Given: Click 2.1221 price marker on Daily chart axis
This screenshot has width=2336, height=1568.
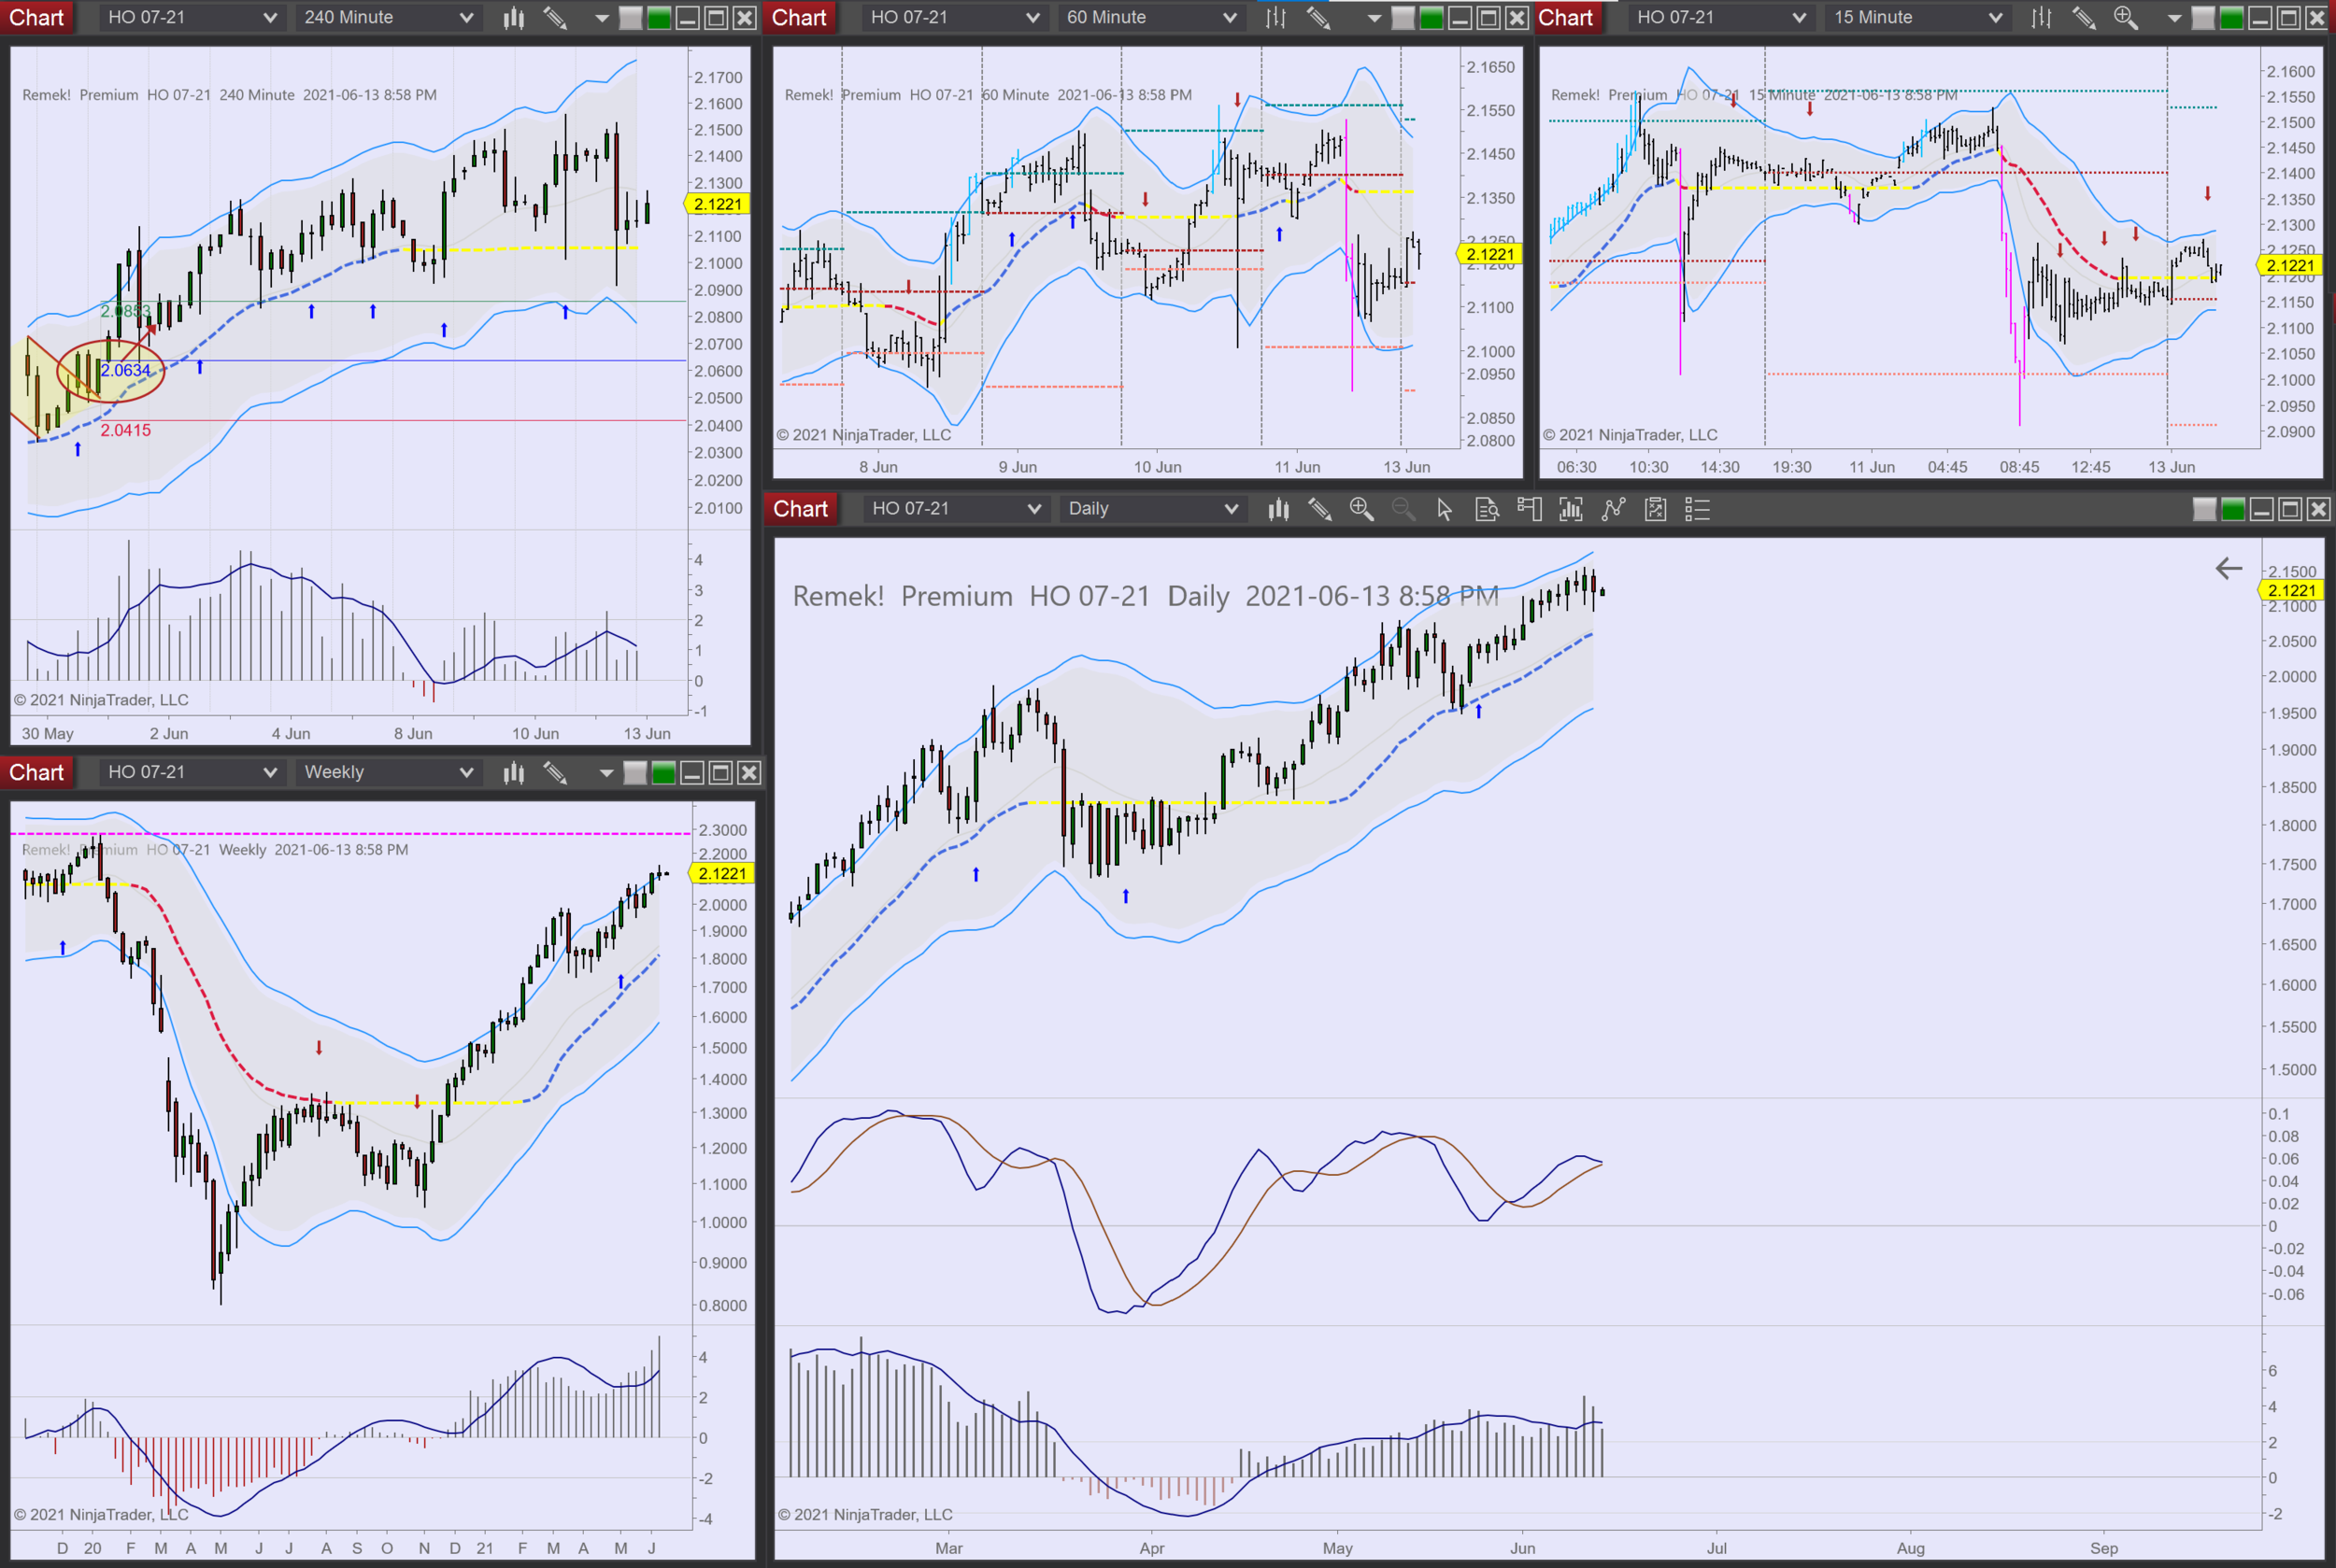Looking at the screenshot, I should click(x=2291, y=590).
